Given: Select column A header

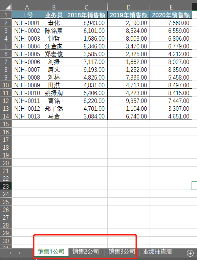Looking at the screenshot, I should [27, 7].
